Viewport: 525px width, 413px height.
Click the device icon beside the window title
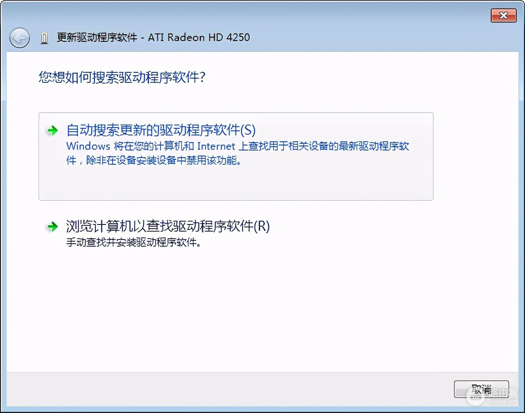click(44, 38)
